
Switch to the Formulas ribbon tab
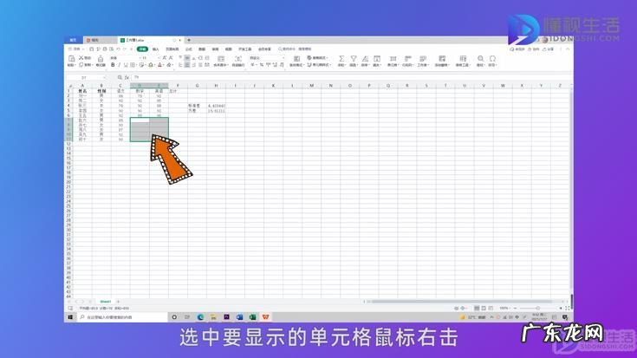[189, 49]
